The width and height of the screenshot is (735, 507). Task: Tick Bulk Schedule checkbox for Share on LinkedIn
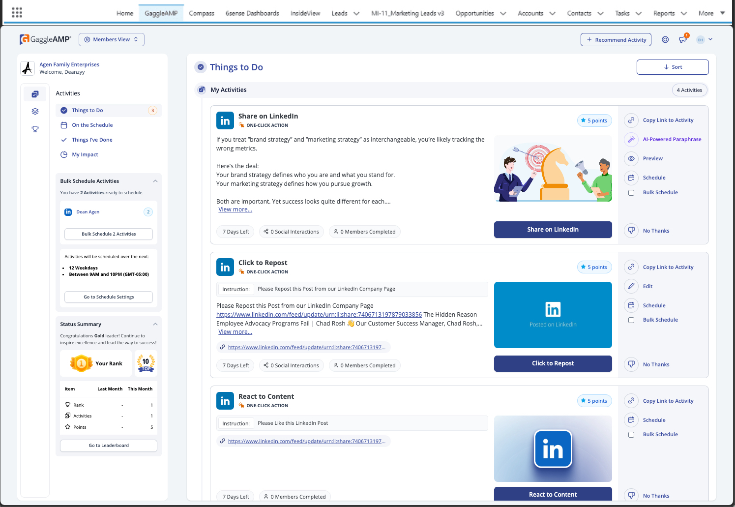(x=631, y=193)
